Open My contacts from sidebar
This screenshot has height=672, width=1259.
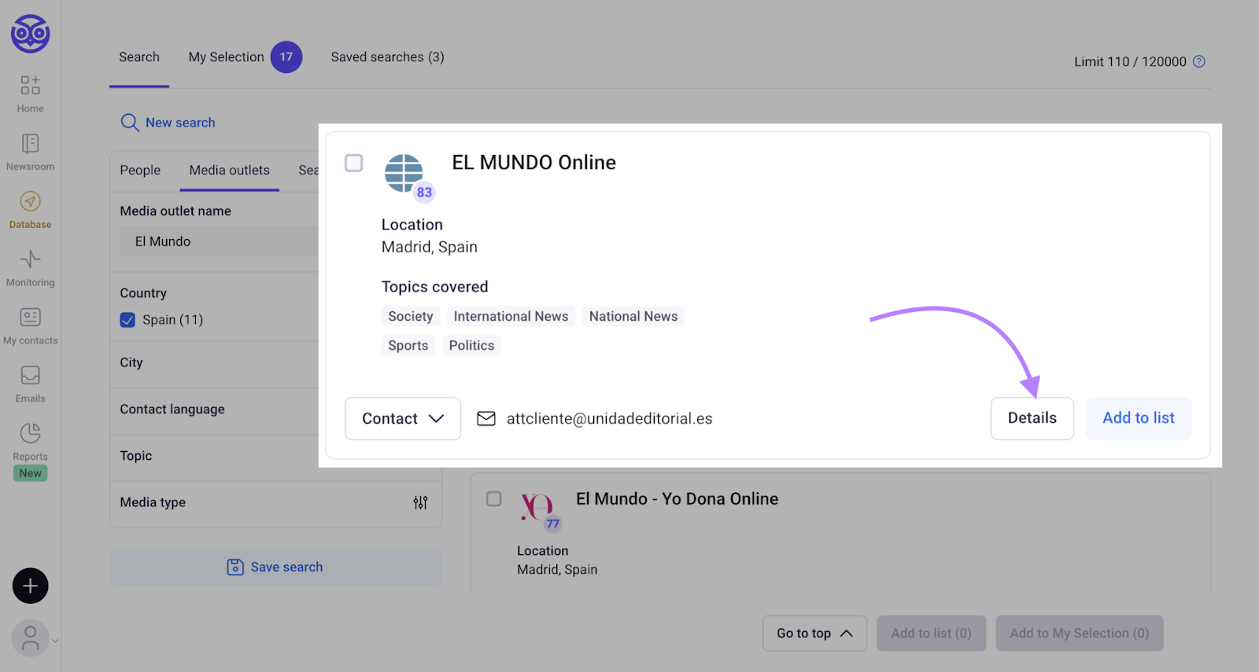tap(30, 318)
